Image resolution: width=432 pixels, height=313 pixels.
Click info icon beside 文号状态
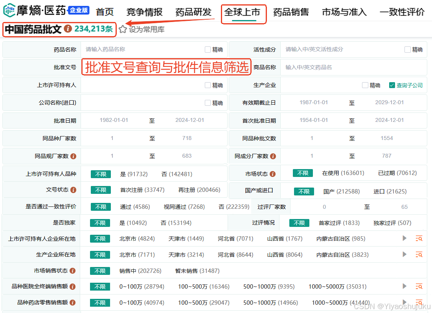(73, 190)
